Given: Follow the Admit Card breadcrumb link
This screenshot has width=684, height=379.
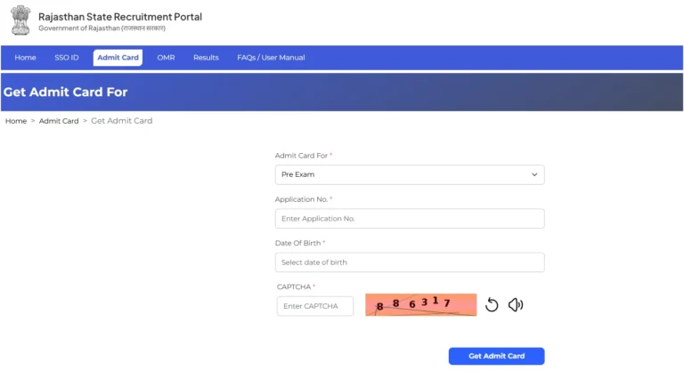Looking at the screenshot, I should (59, 121).
